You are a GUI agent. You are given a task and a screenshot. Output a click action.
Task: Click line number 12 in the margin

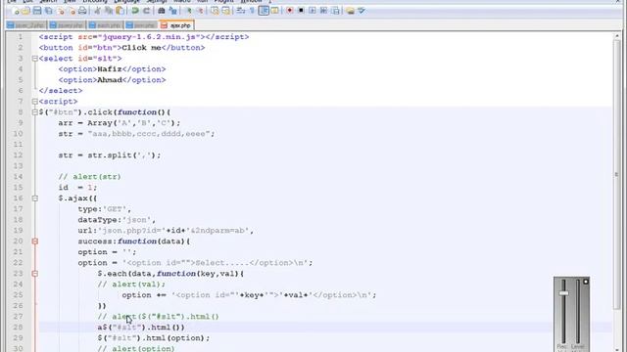pyautogui.click(x=19, y=155)
